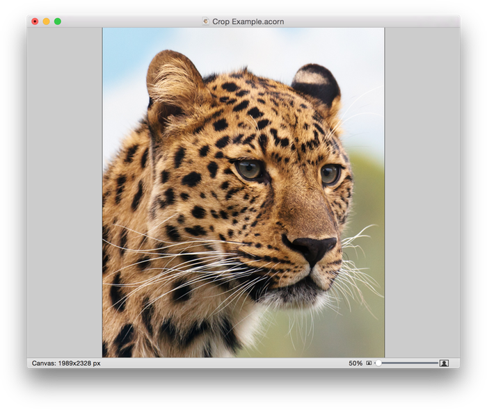
Task: Click the zoom slider handle
Action: coord(378,363)
